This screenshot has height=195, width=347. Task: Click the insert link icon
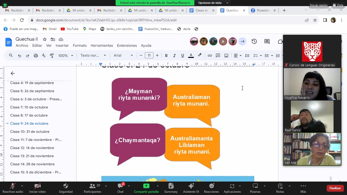(x=210, y=56)
